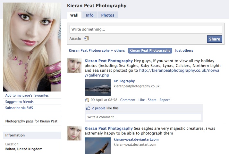Open the large profile portrait photo
This screenshot has height=154, width=229.
32,47
